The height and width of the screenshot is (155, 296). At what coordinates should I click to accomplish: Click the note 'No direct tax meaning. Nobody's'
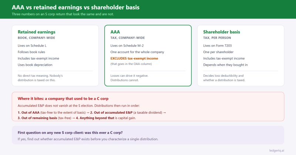(x=40, y=76)
